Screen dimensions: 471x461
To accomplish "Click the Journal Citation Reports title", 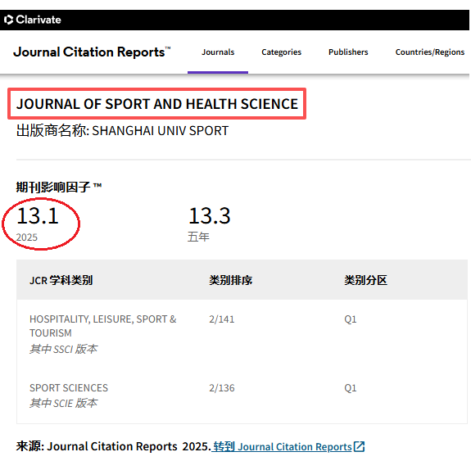I will click(x=91, y=52).
